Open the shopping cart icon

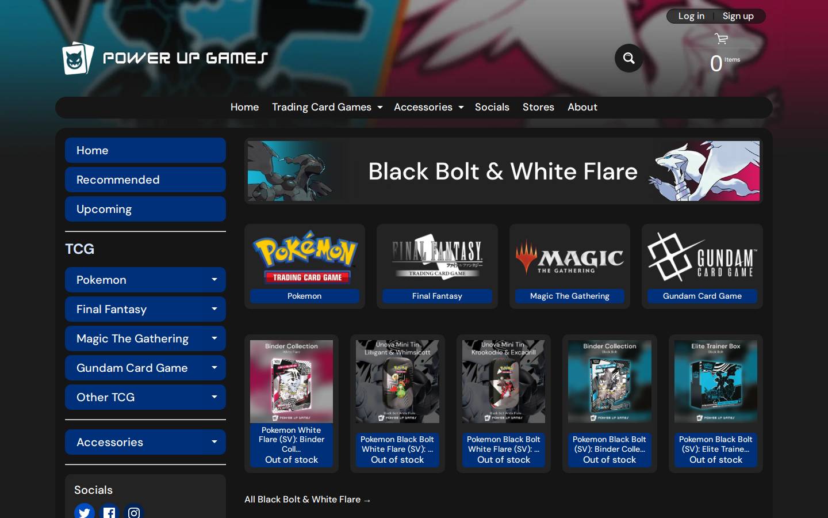(721, 39)
